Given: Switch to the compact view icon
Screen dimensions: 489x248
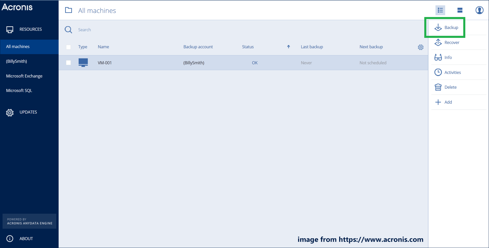Looking at the screenshot, I should [460, 10].
